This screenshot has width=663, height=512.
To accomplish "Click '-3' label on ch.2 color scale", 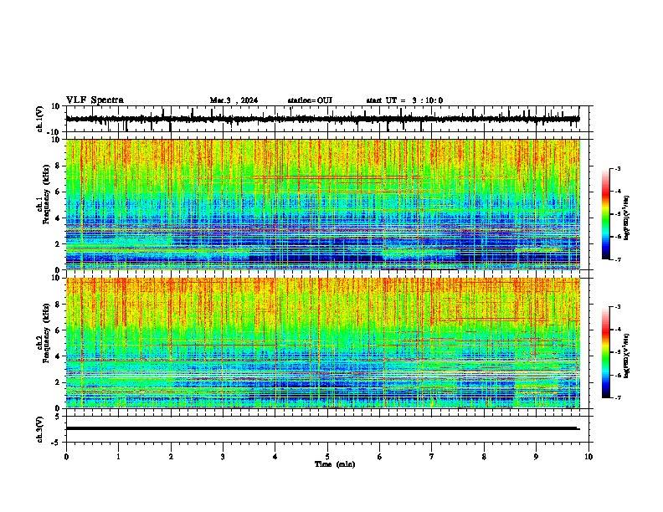I will (x=618, y=307).
